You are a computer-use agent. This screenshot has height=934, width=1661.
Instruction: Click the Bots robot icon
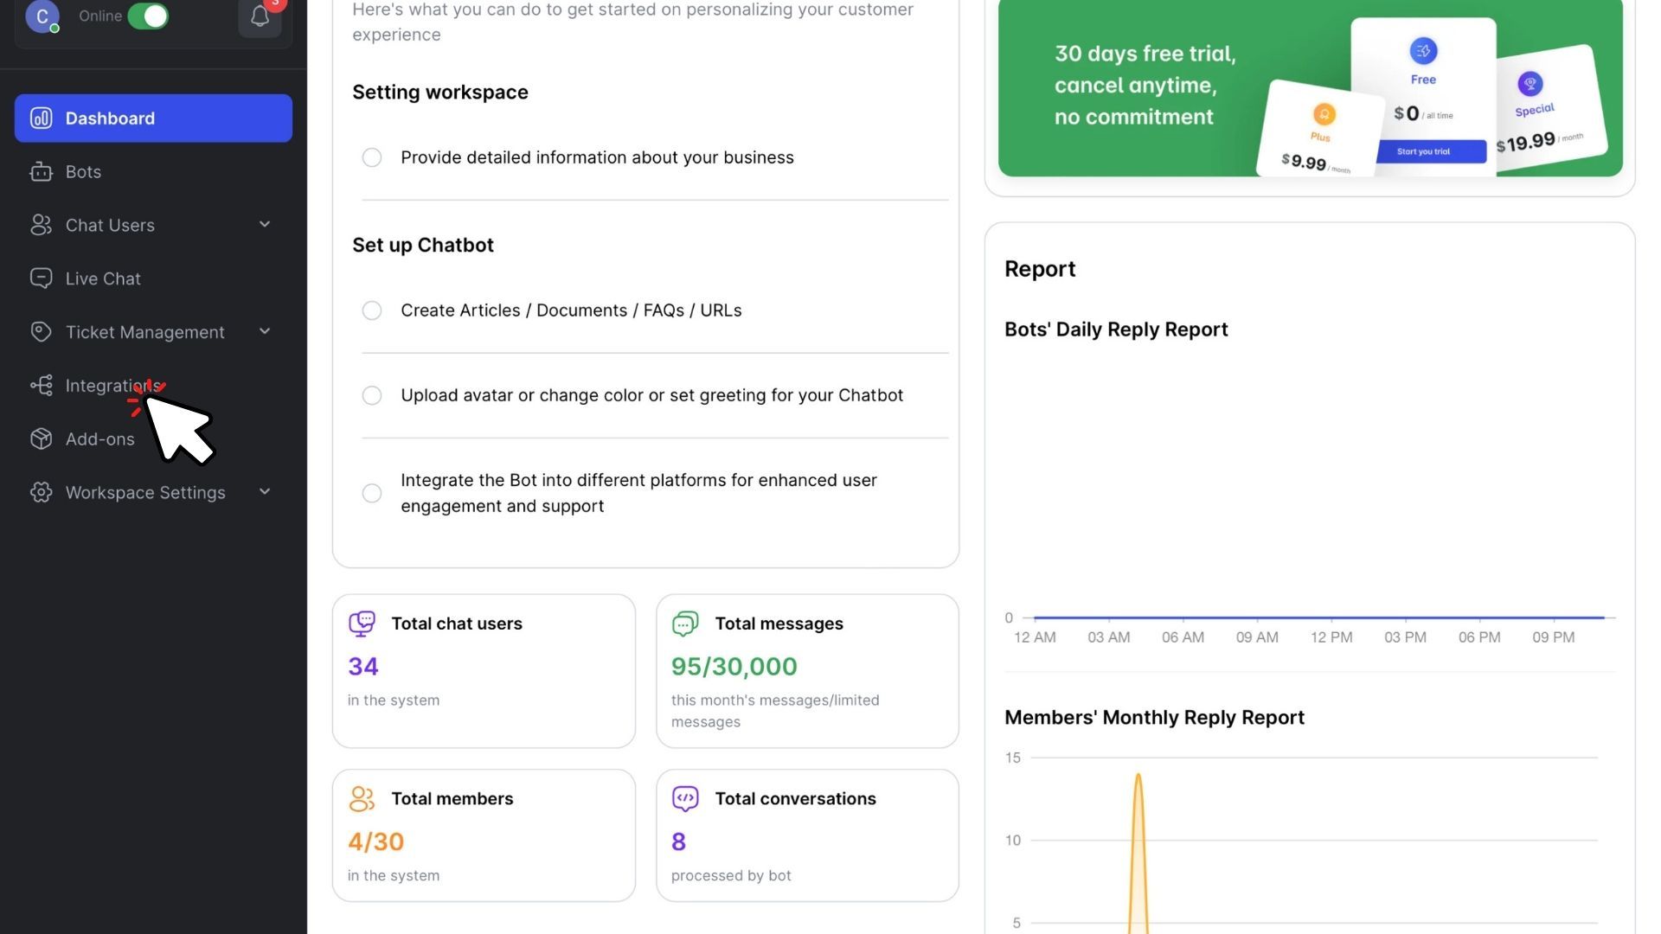(x=41, y=172)
